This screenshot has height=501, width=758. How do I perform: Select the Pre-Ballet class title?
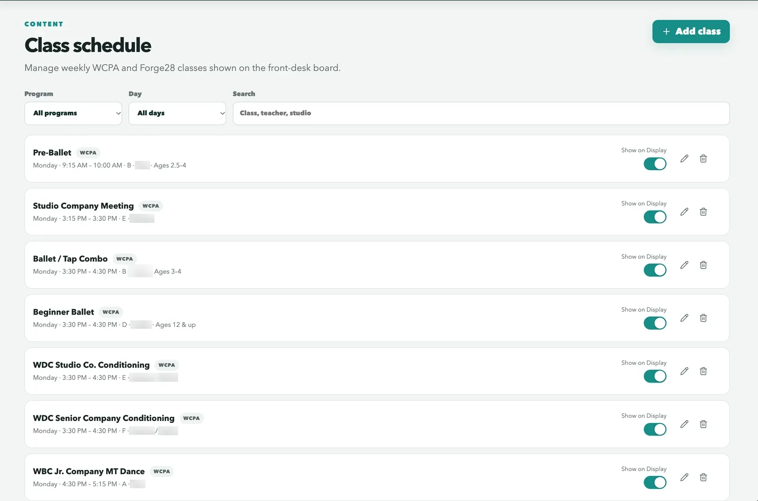tap(52, 152)
